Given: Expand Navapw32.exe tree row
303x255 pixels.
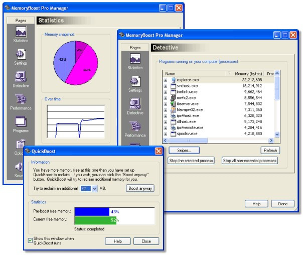Looking at the screenshot, I should [x=166, y=110].
